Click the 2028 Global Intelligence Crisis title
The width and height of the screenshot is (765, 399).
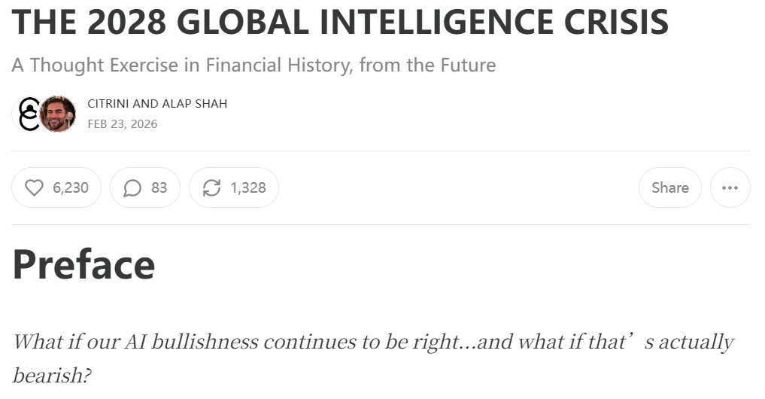pyautogui.click(x=340, y=23)
